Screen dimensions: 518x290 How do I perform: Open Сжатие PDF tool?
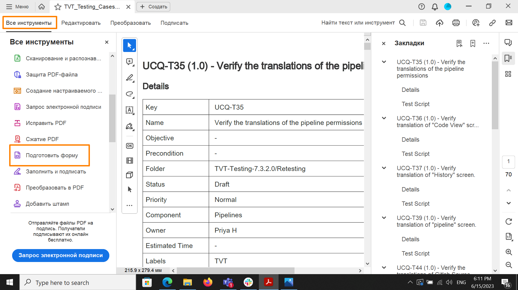pos(36,139)
